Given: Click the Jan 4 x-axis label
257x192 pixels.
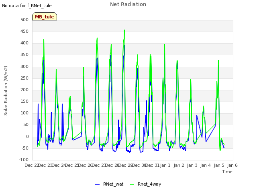Looking at the screenshot, I should 205,165.
